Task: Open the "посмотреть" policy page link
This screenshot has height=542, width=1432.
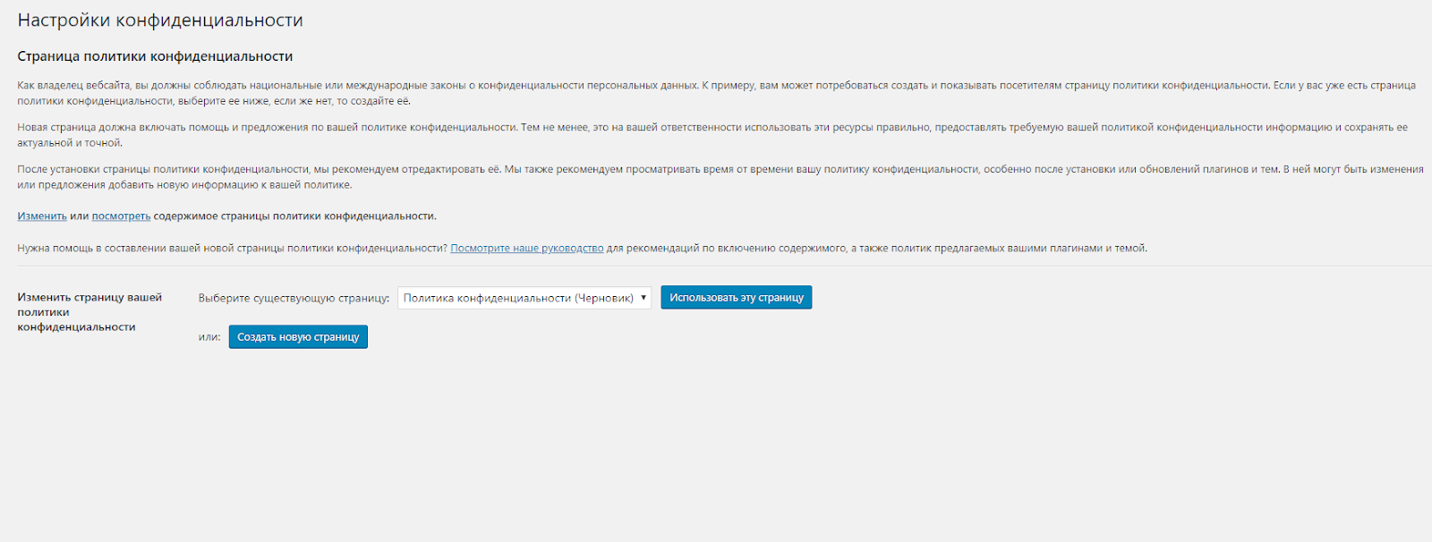Action: pyautogui.click(x=121, y=216)
